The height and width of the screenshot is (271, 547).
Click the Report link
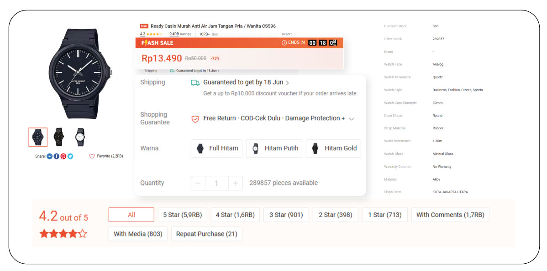pyautogui.click(x=287, y=34)
